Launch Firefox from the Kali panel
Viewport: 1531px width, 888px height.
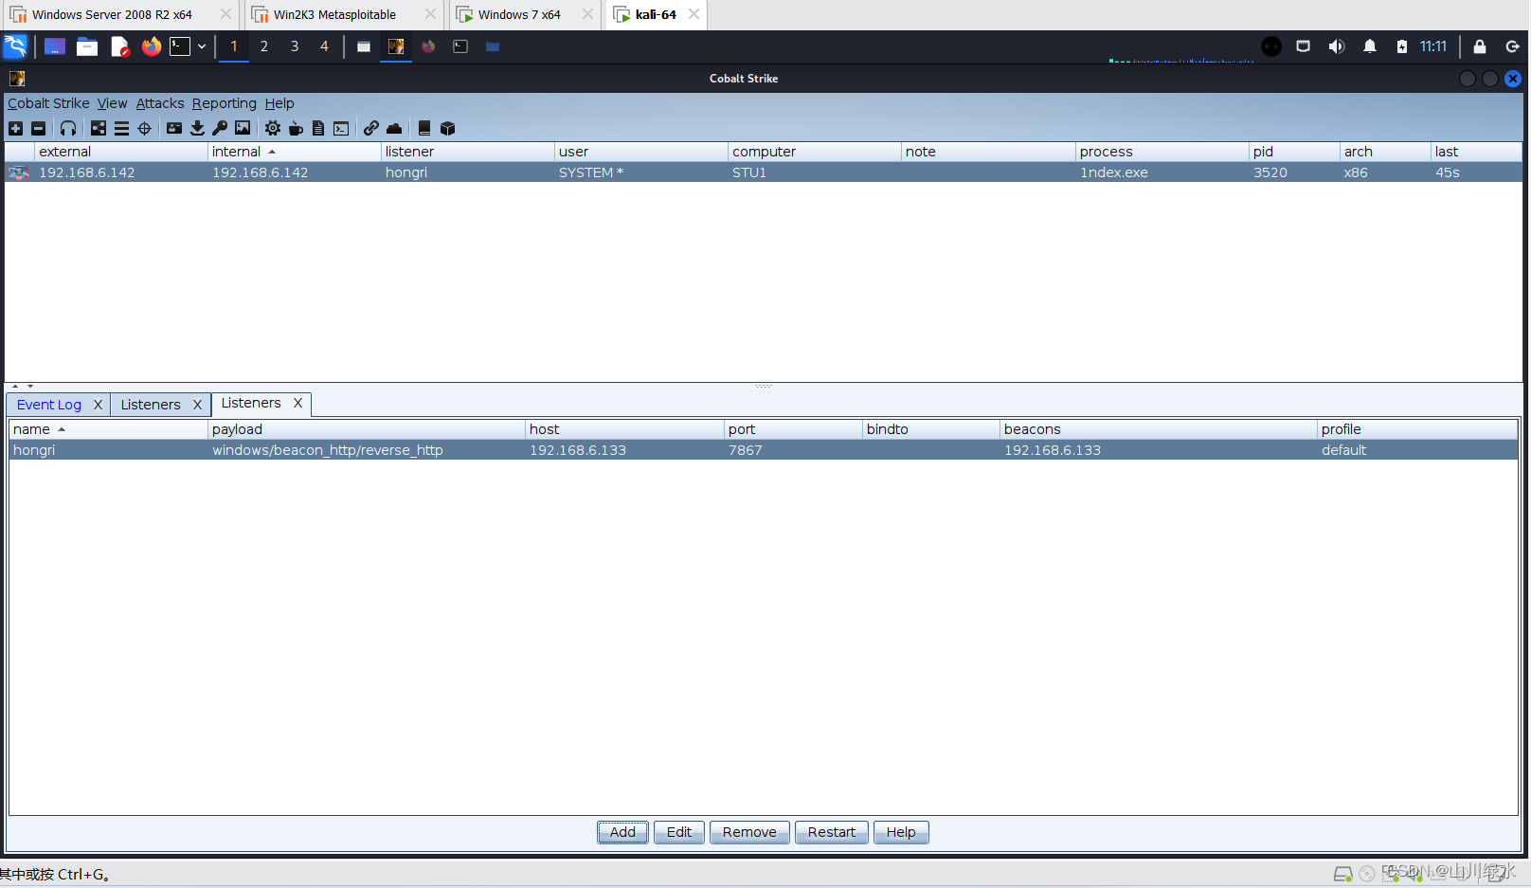point(152,46)
